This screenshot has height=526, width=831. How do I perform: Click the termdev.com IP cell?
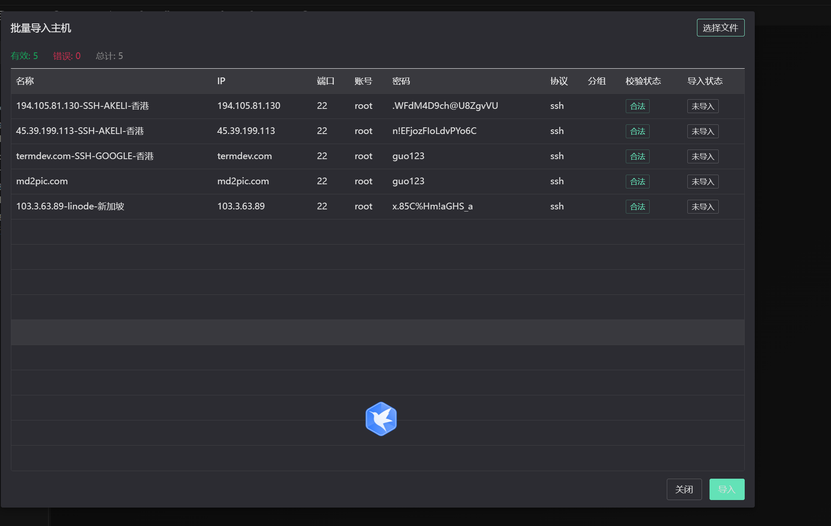pyautogui.click(x=244, y=156)
